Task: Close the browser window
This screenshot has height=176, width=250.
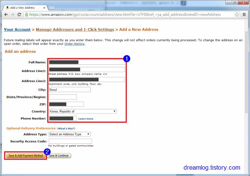Action: pos(243,3)
